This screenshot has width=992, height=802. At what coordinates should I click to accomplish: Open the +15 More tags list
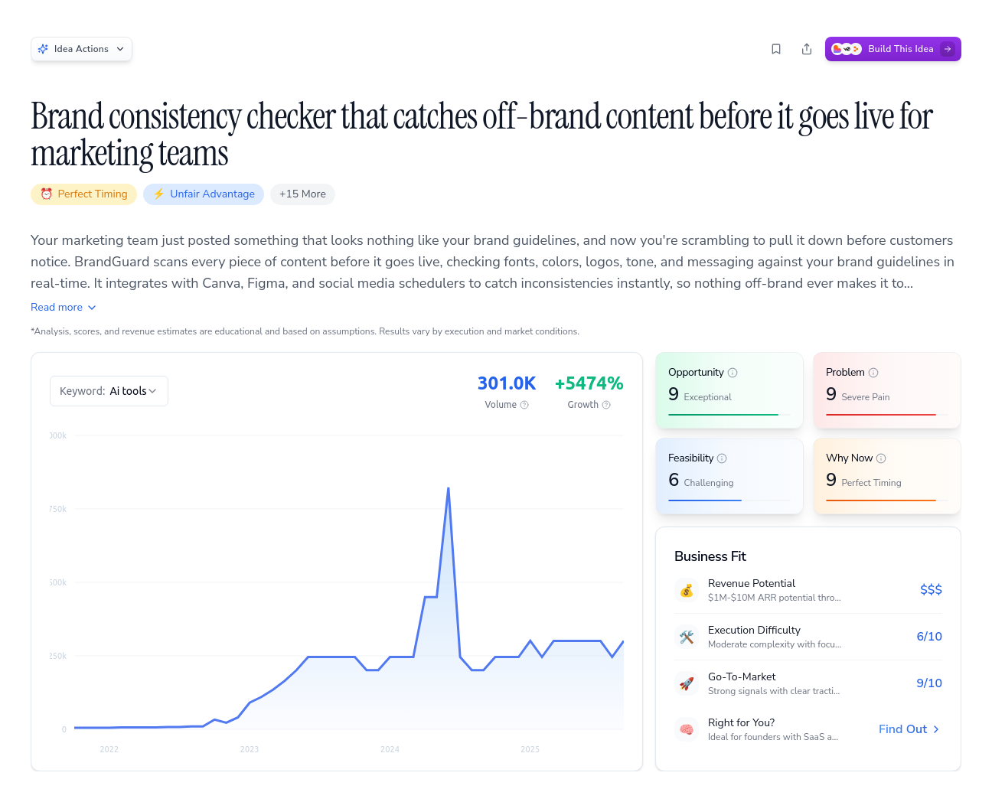(x=302, y=194)
